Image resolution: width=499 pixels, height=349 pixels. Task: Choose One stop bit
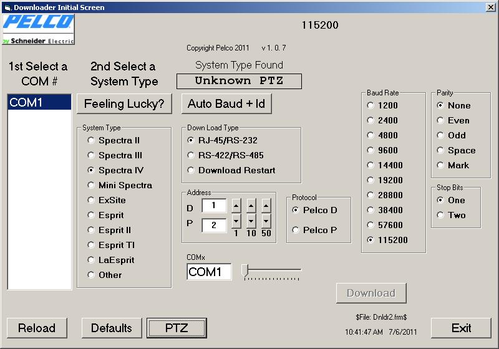pyautogui.click(x=451, y=200)
